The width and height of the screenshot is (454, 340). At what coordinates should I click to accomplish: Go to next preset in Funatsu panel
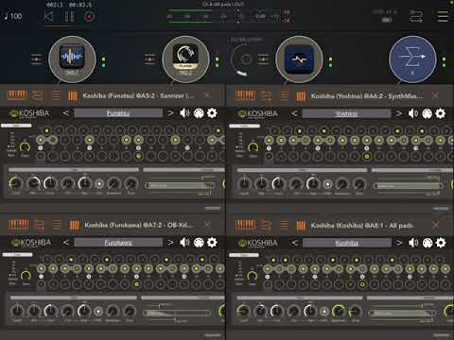tap(170, 113)
